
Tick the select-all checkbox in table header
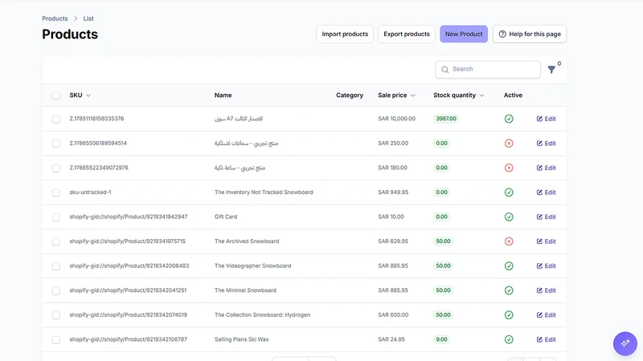pos(56,95)
